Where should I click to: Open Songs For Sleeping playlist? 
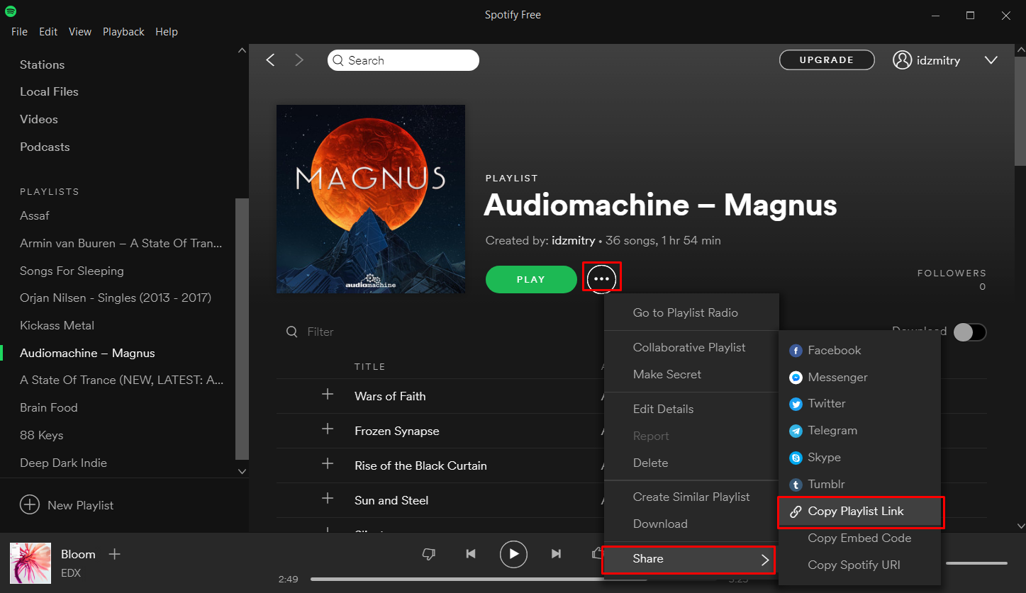(72, 271)
